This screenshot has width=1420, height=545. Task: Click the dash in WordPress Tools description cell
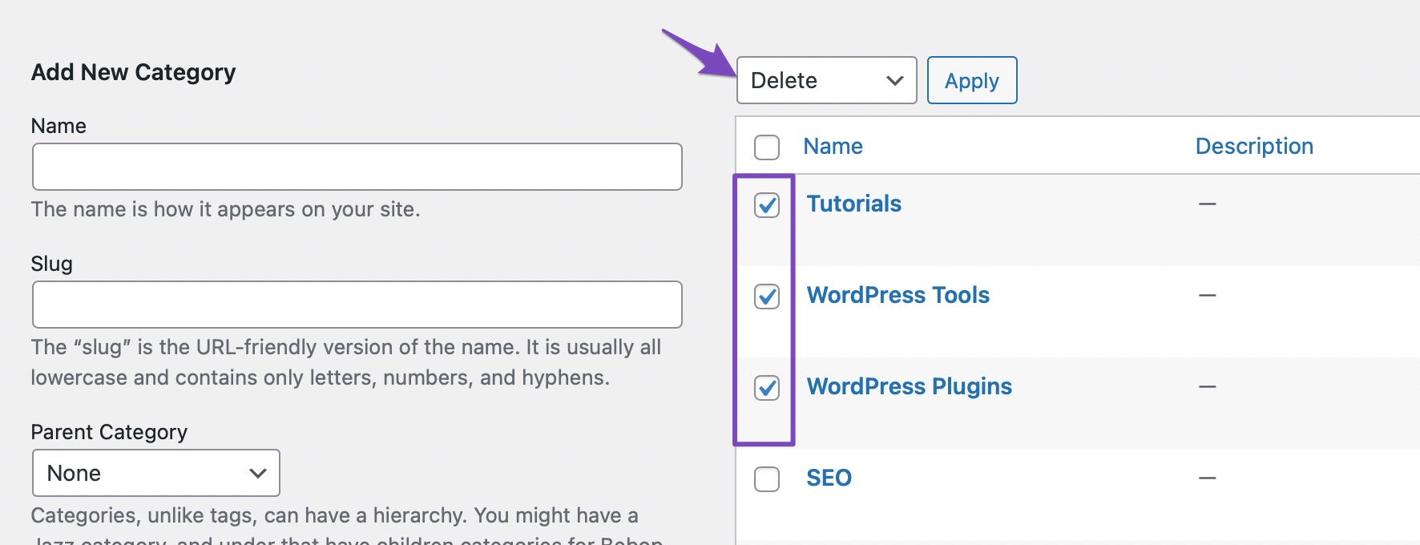click(1208, 296)
